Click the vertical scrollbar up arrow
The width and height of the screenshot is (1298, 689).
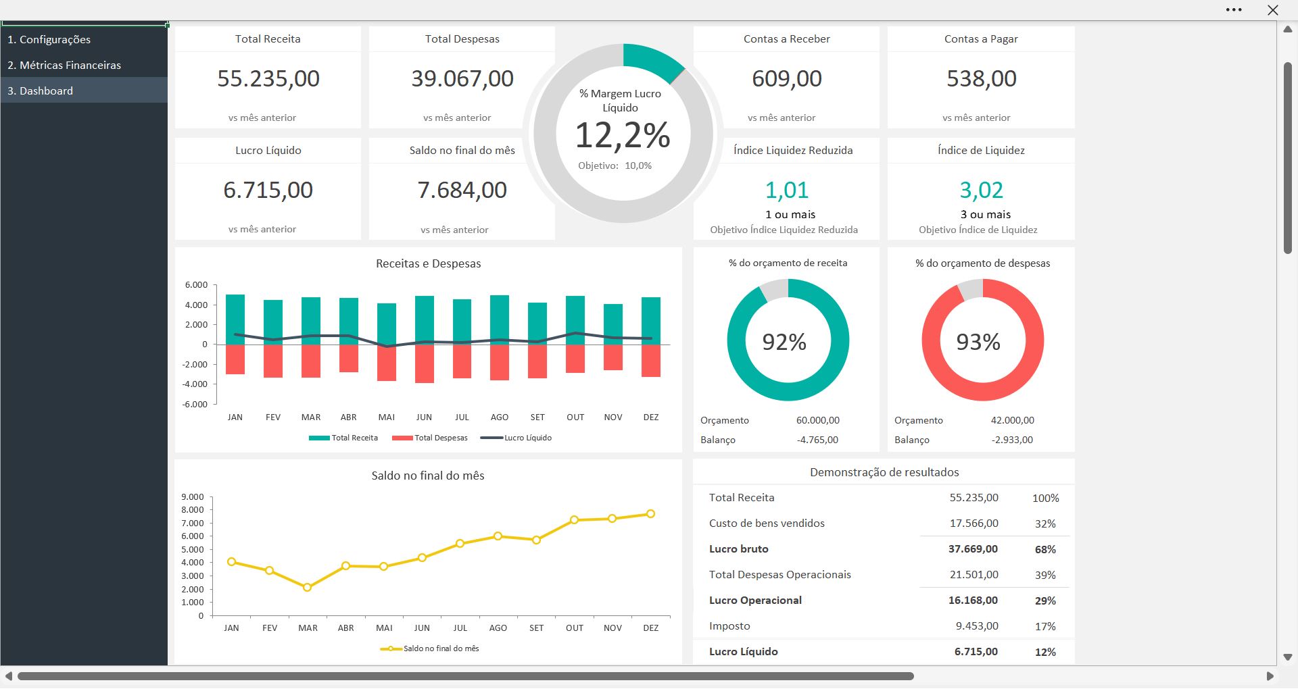[1288, 29]
